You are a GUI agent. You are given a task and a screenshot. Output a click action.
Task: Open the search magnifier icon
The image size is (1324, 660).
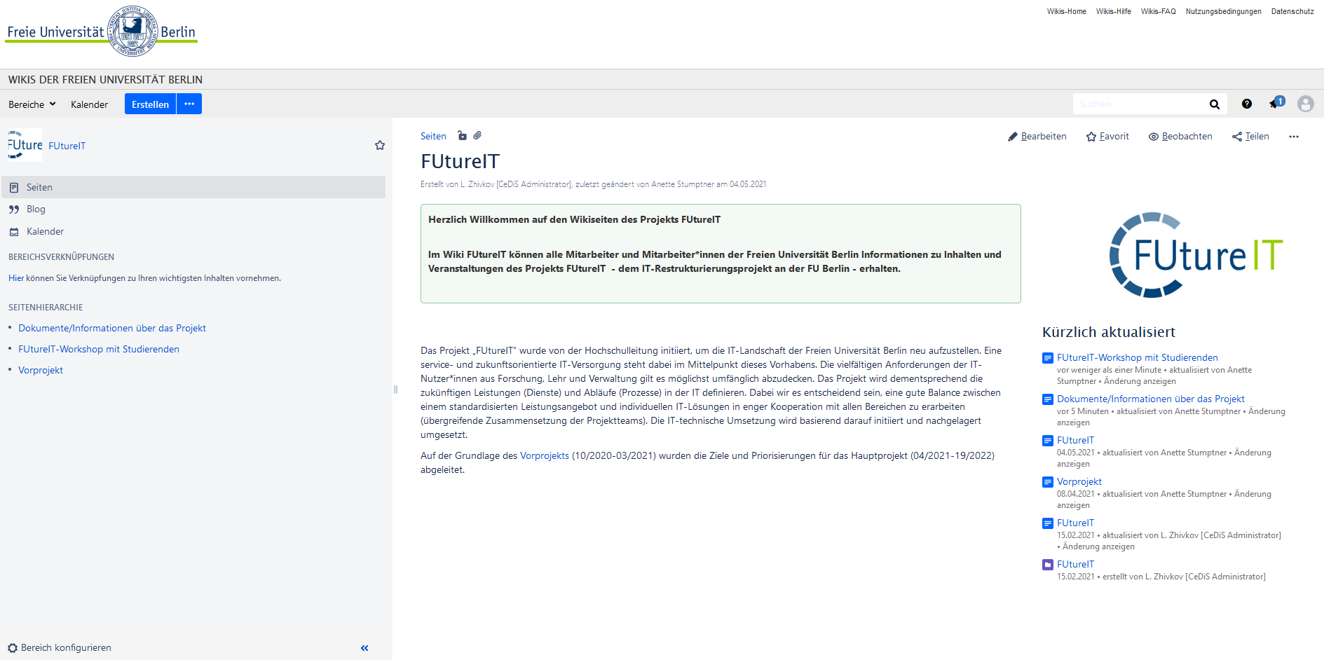coord(1215,104)
